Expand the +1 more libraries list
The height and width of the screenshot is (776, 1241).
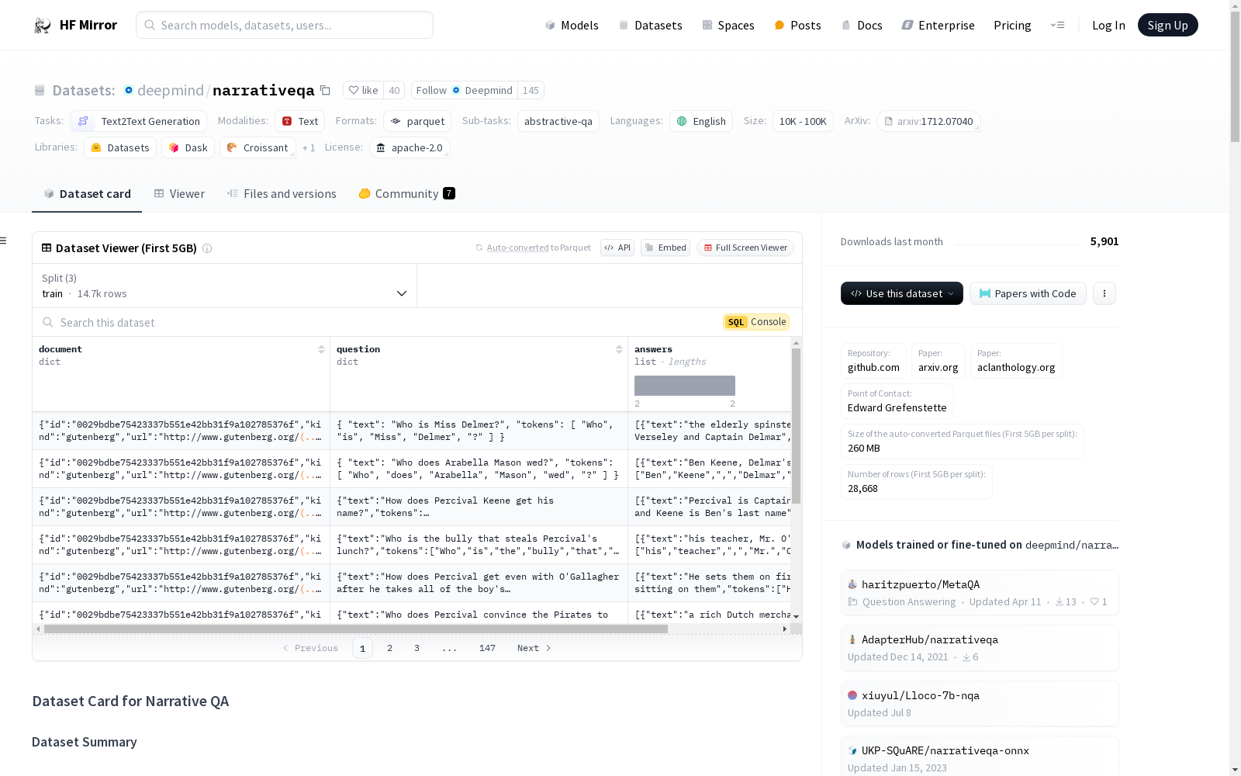309,147
